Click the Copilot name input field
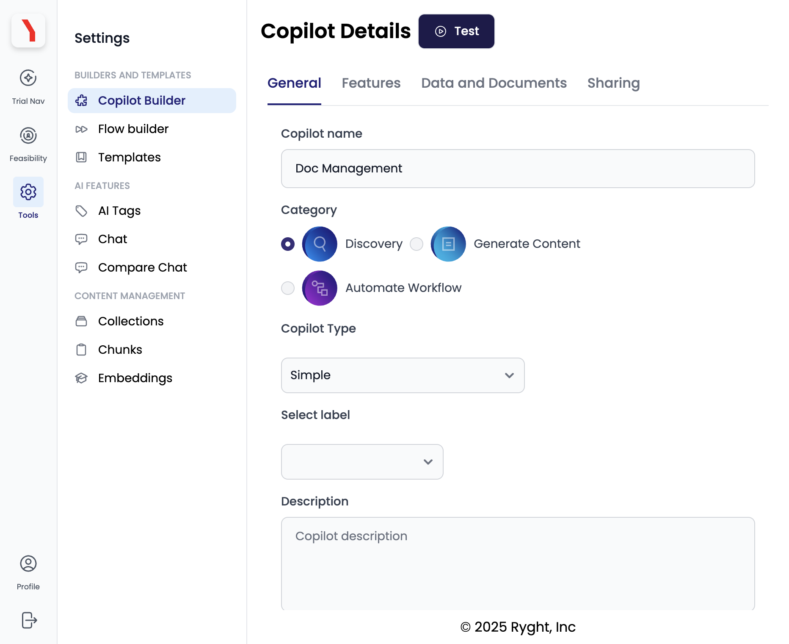789x644 pixels. (x=518, y=169)
